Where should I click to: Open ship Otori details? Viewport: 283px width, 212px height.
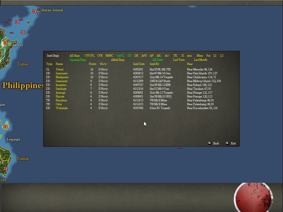(x=59, y=104)
